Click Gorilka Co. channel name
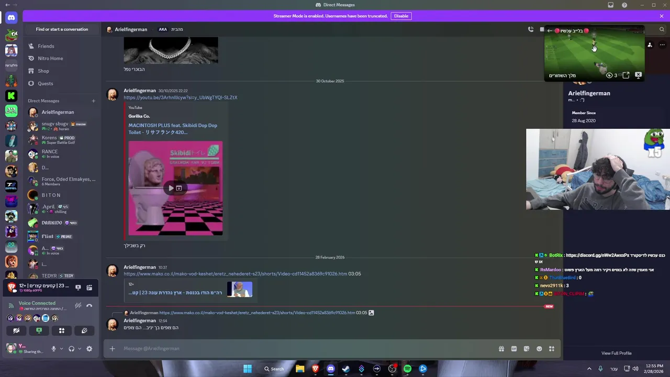Viewport: 670px width, 377px height. coord(139,116)
